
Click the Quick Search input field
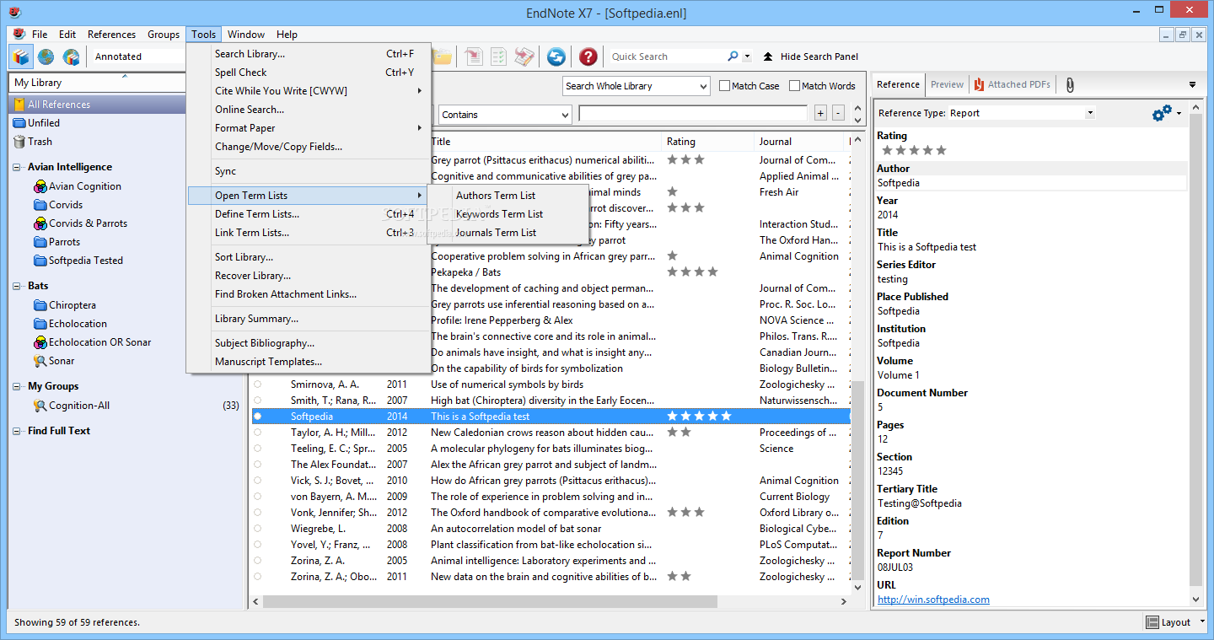667,56
